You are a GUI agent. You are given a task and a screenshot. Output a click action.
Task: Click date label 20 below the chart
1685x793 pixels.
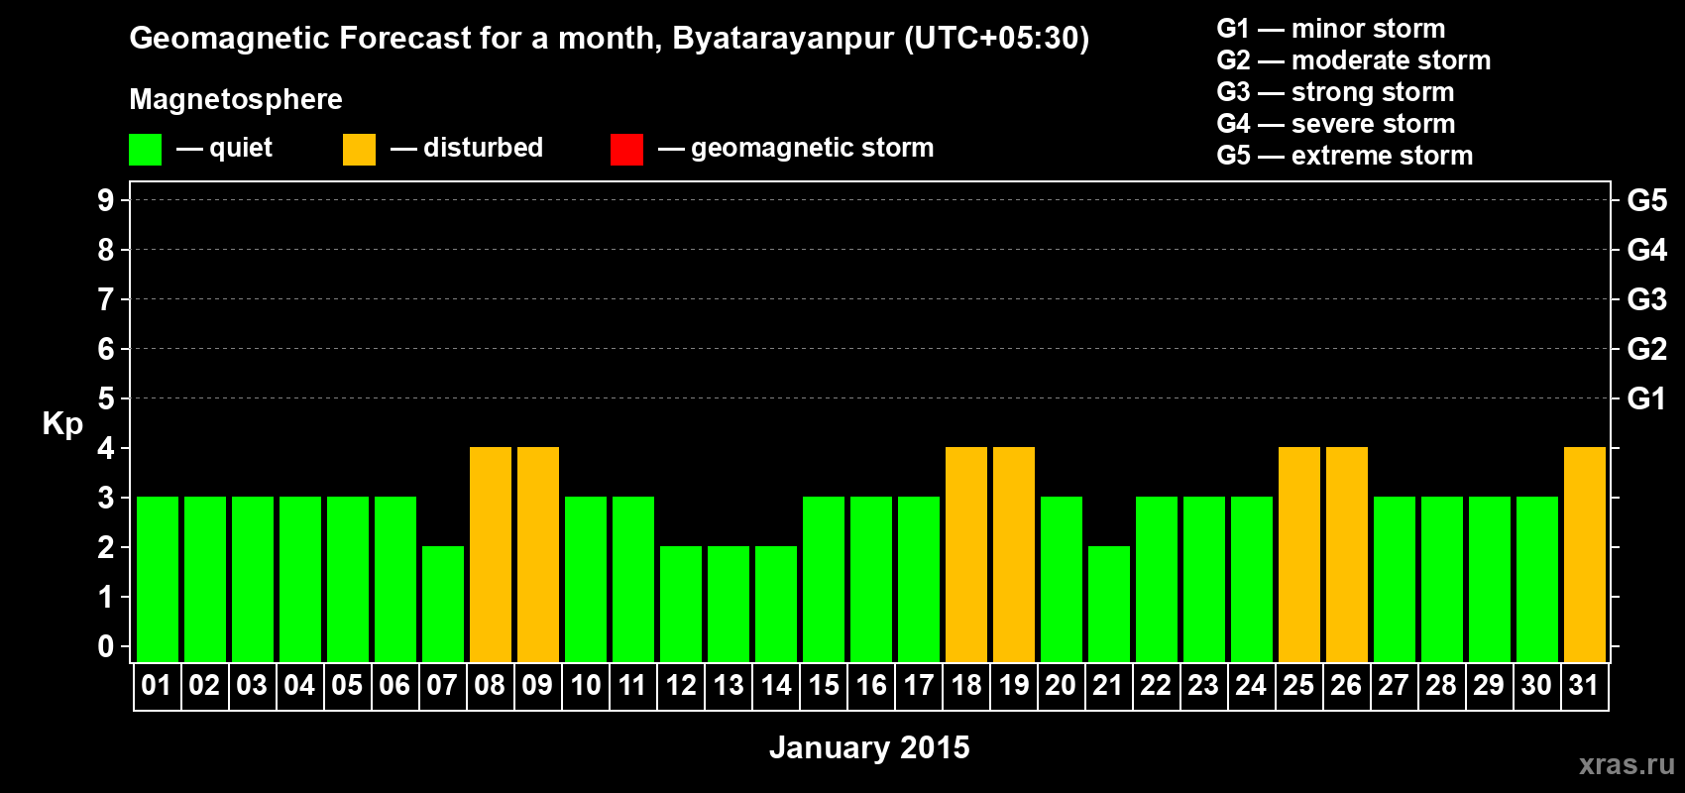(1061, 685)
